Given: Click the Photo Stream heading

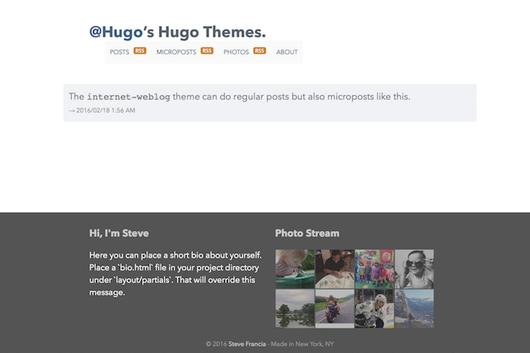Looking at the screenshot, I should pos(307,233).
